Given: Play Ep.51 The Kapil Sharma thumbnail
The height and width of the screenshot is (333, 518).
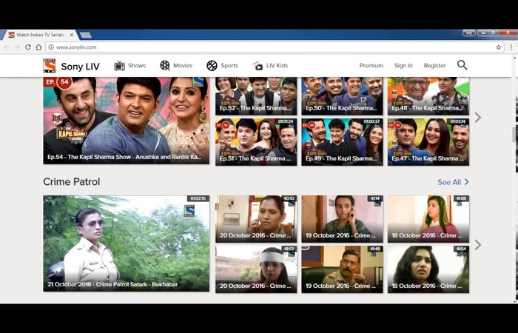Looking at the screenshot, I should coord(256,142).
